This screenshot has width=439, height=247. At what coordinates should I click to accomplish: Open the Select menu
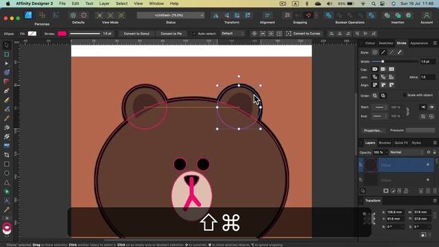(121, 3)
